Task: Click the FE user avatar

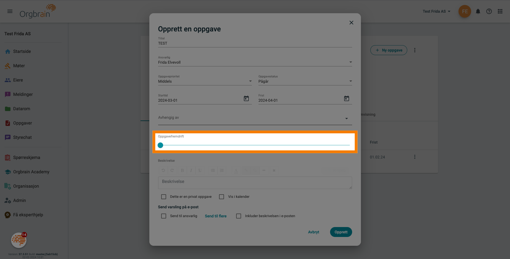Action: point(465,11)
